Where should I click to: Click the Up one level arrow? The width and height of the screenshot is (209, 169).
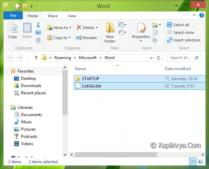36,58
